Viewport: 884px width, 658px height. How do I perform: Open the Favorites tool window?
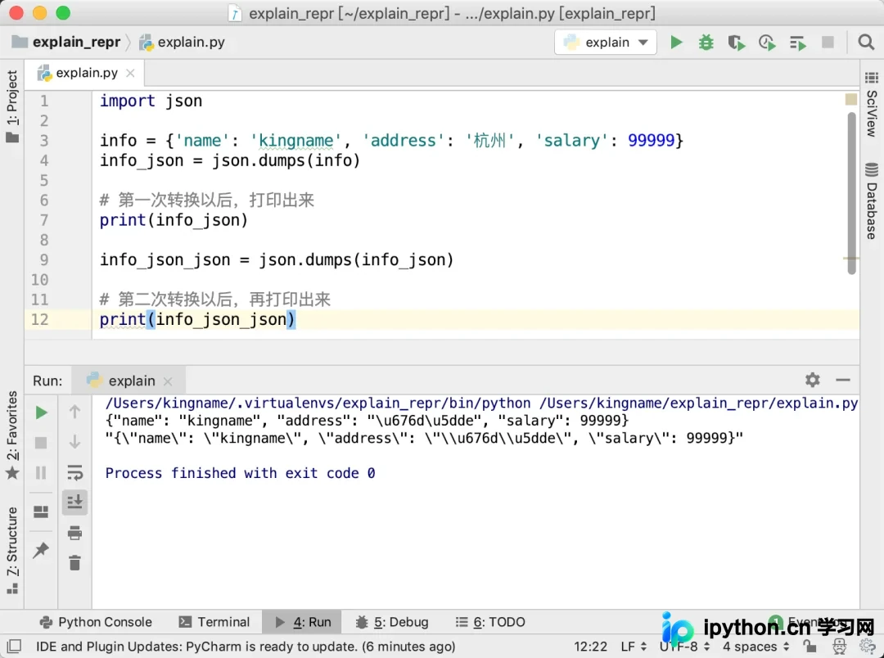[x=11, y=434]
